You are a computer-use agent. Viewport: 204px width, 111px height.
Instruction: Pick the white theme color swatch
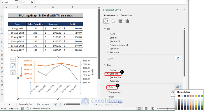(176, 96)
